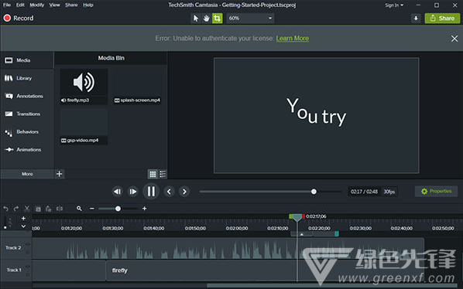The width and height of the screenshot is (463, 289).
Task: Click the Split clip icon
Action: [x=60, y=209]
